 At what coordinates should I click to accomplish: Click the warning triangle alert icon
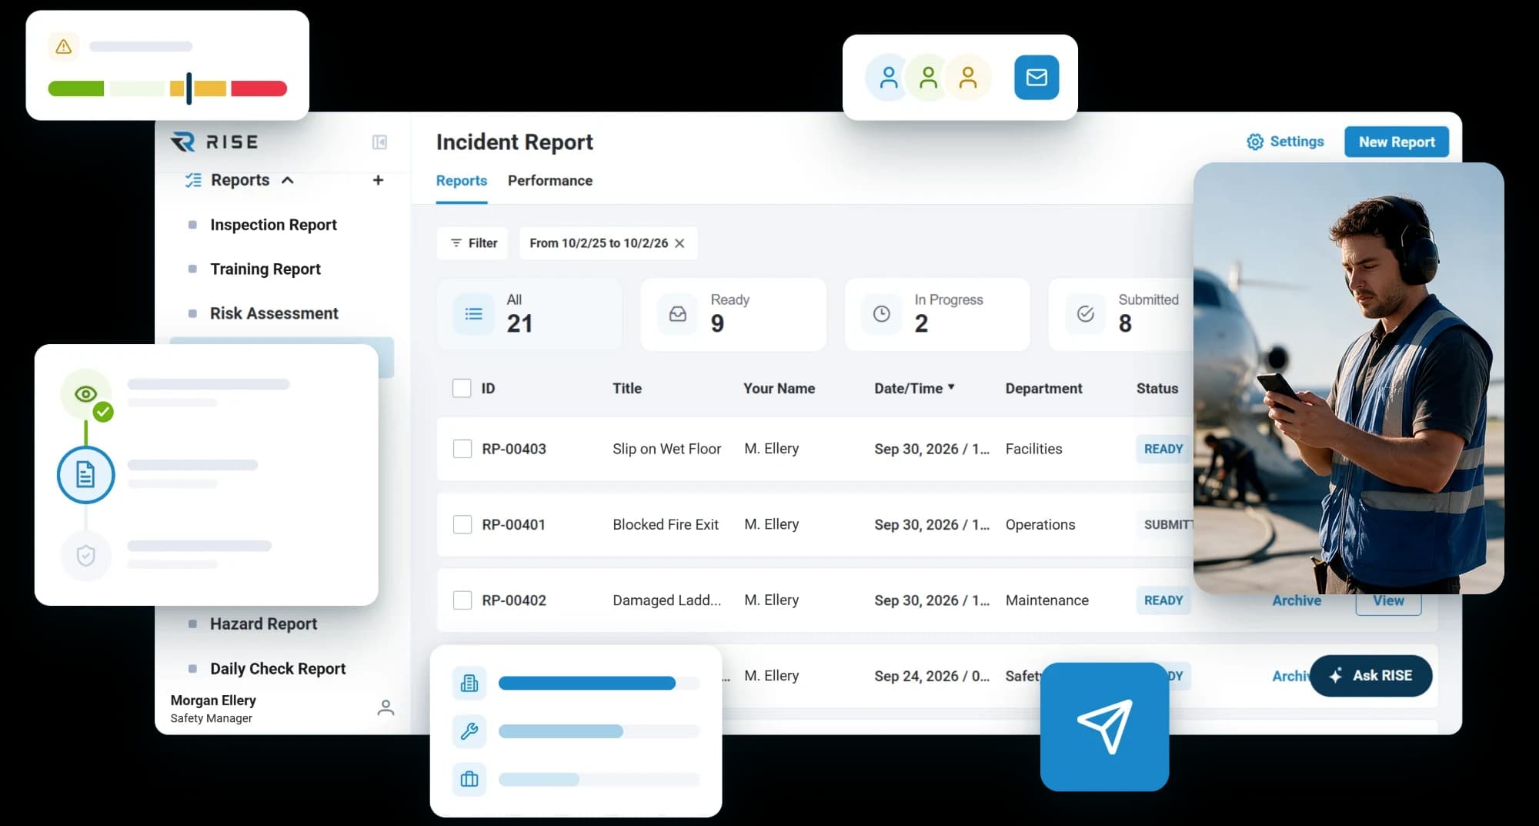coord(64,46)
